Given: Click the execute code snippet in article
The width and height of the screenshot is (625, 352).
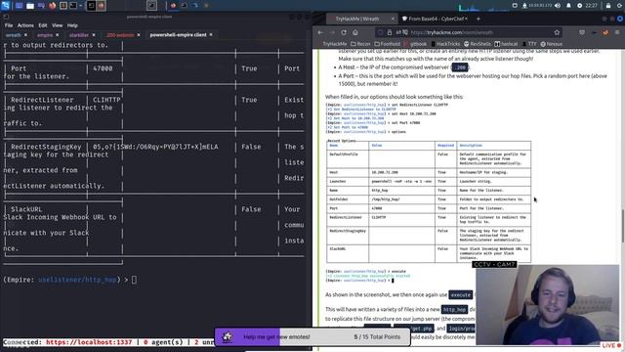Looking at the screenshot, I should pos(460,295).
